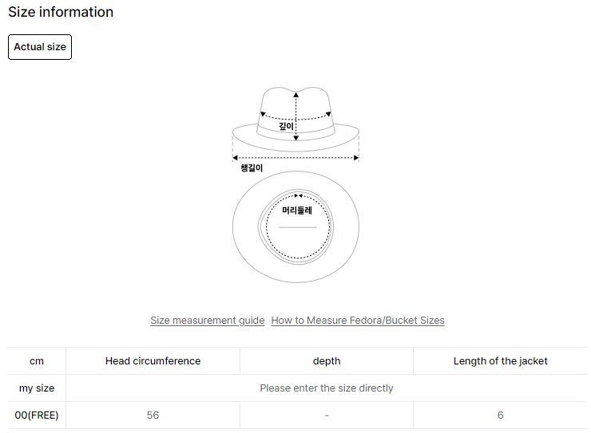
Task: Open How to Measure Fedora/Bucket Sizes link
Action: [358, 321]
